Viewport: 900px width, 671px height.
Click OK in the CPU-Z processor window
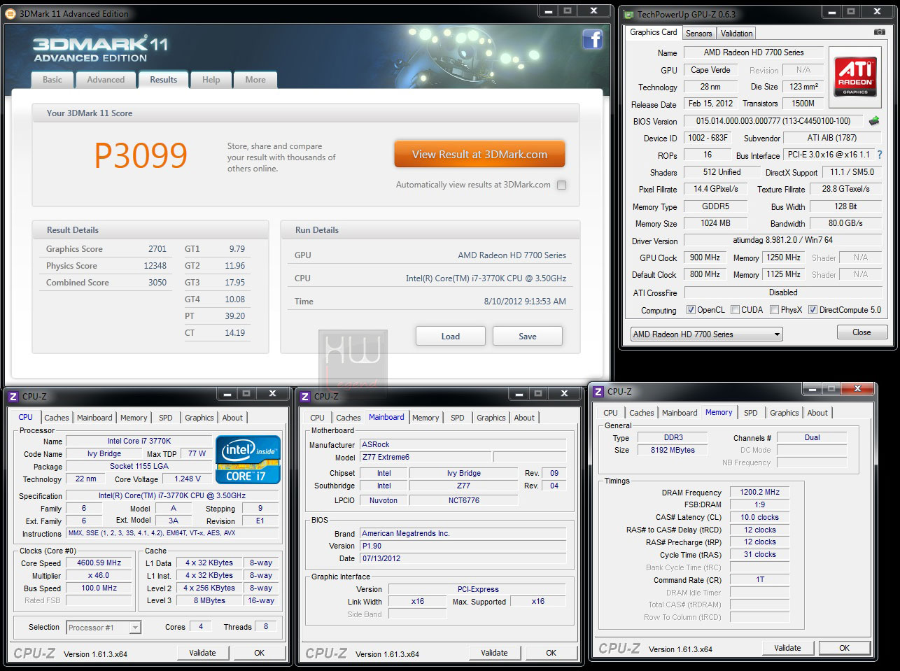click(x=259, y=653)
